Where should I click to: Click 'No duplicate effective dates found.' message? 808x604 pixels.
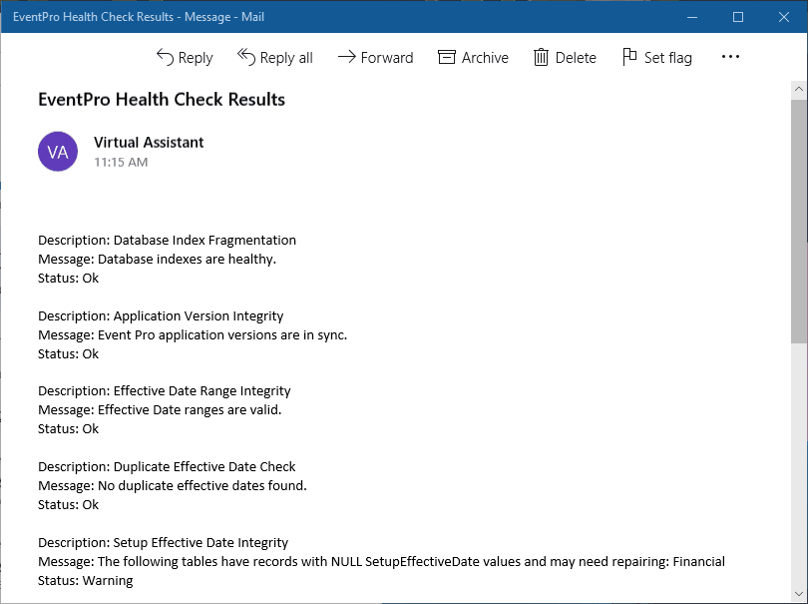pyautogui.click(x=202, y=486)
